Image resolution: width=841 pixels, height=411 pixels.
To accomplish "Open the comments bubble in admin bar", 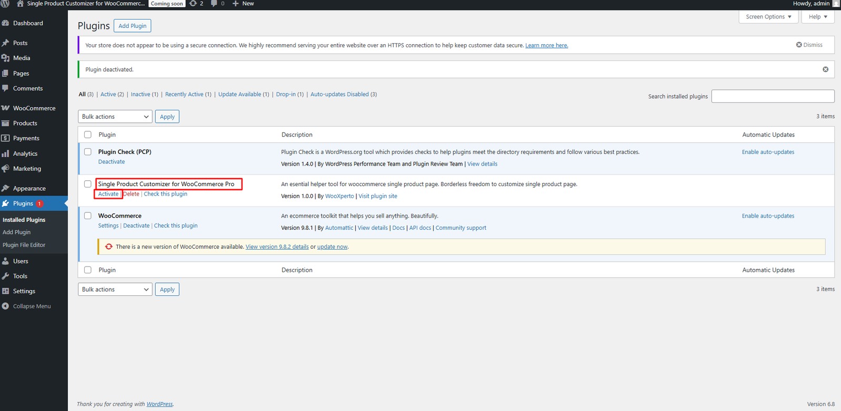I will [214, 4].
